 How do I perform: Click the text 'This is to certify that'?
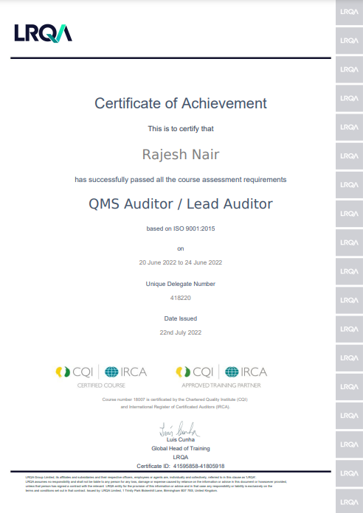181,128
